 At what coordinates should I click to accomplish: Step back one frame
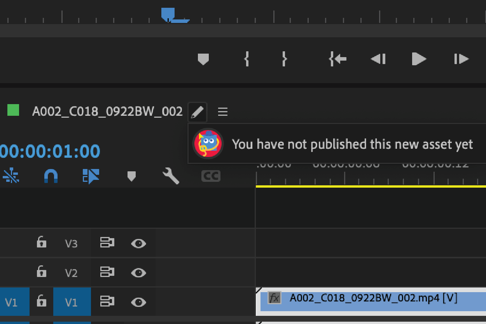[x=378, y=59]
